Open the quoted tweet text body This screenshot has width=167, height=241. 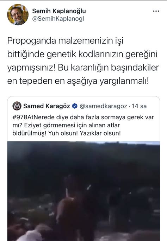(83, 125)
